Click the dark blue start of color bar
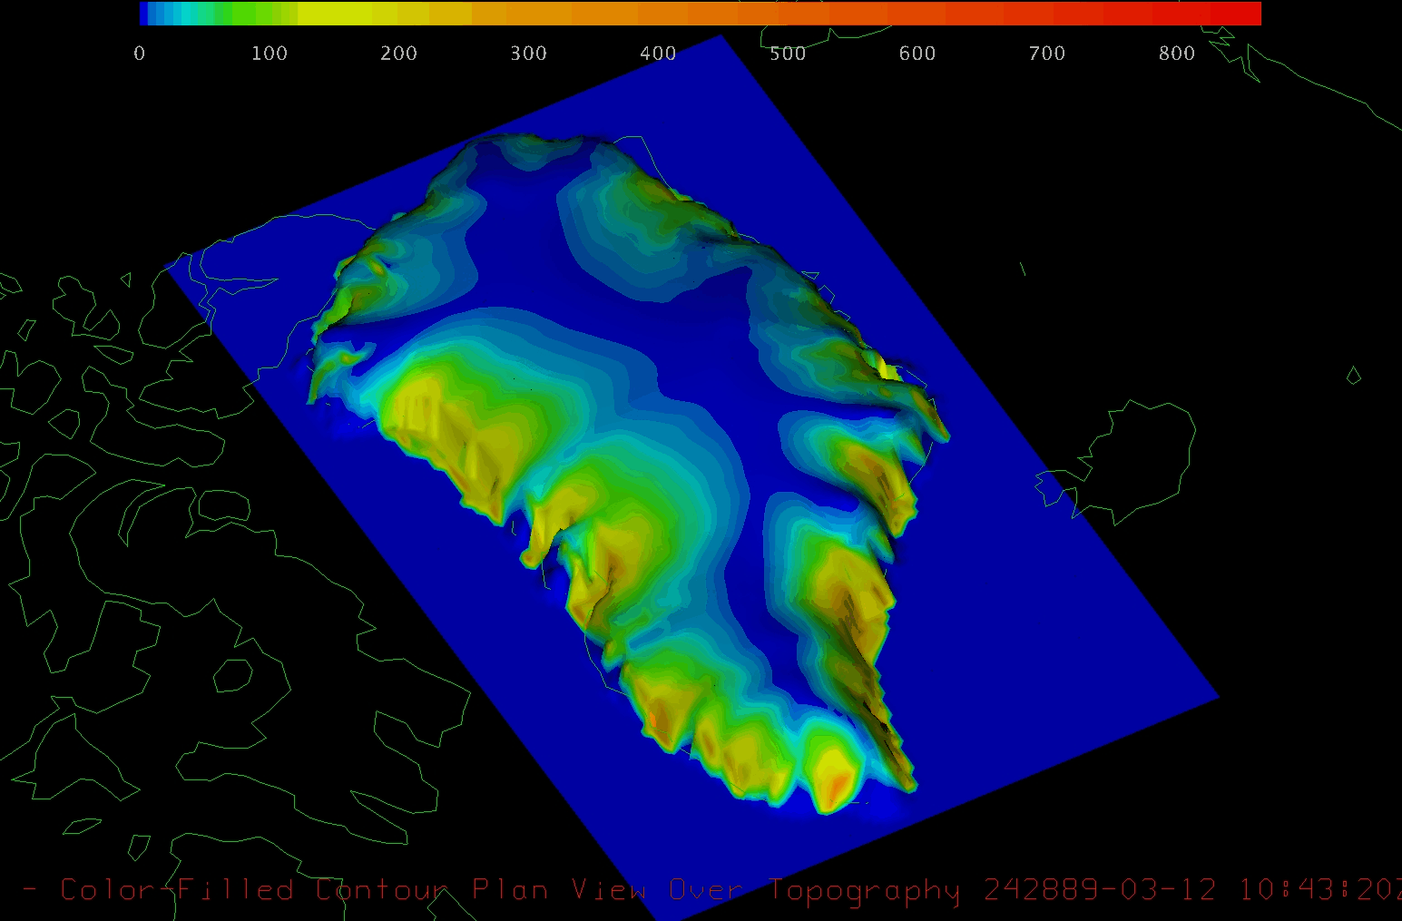 (x=144, y=14)
